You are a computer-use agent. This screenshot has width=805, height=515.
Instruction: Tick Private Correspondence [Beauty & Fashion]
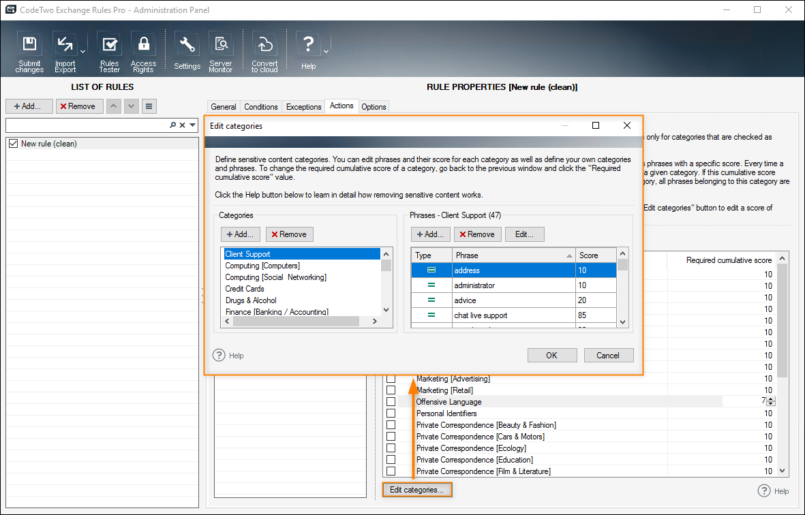391,424
